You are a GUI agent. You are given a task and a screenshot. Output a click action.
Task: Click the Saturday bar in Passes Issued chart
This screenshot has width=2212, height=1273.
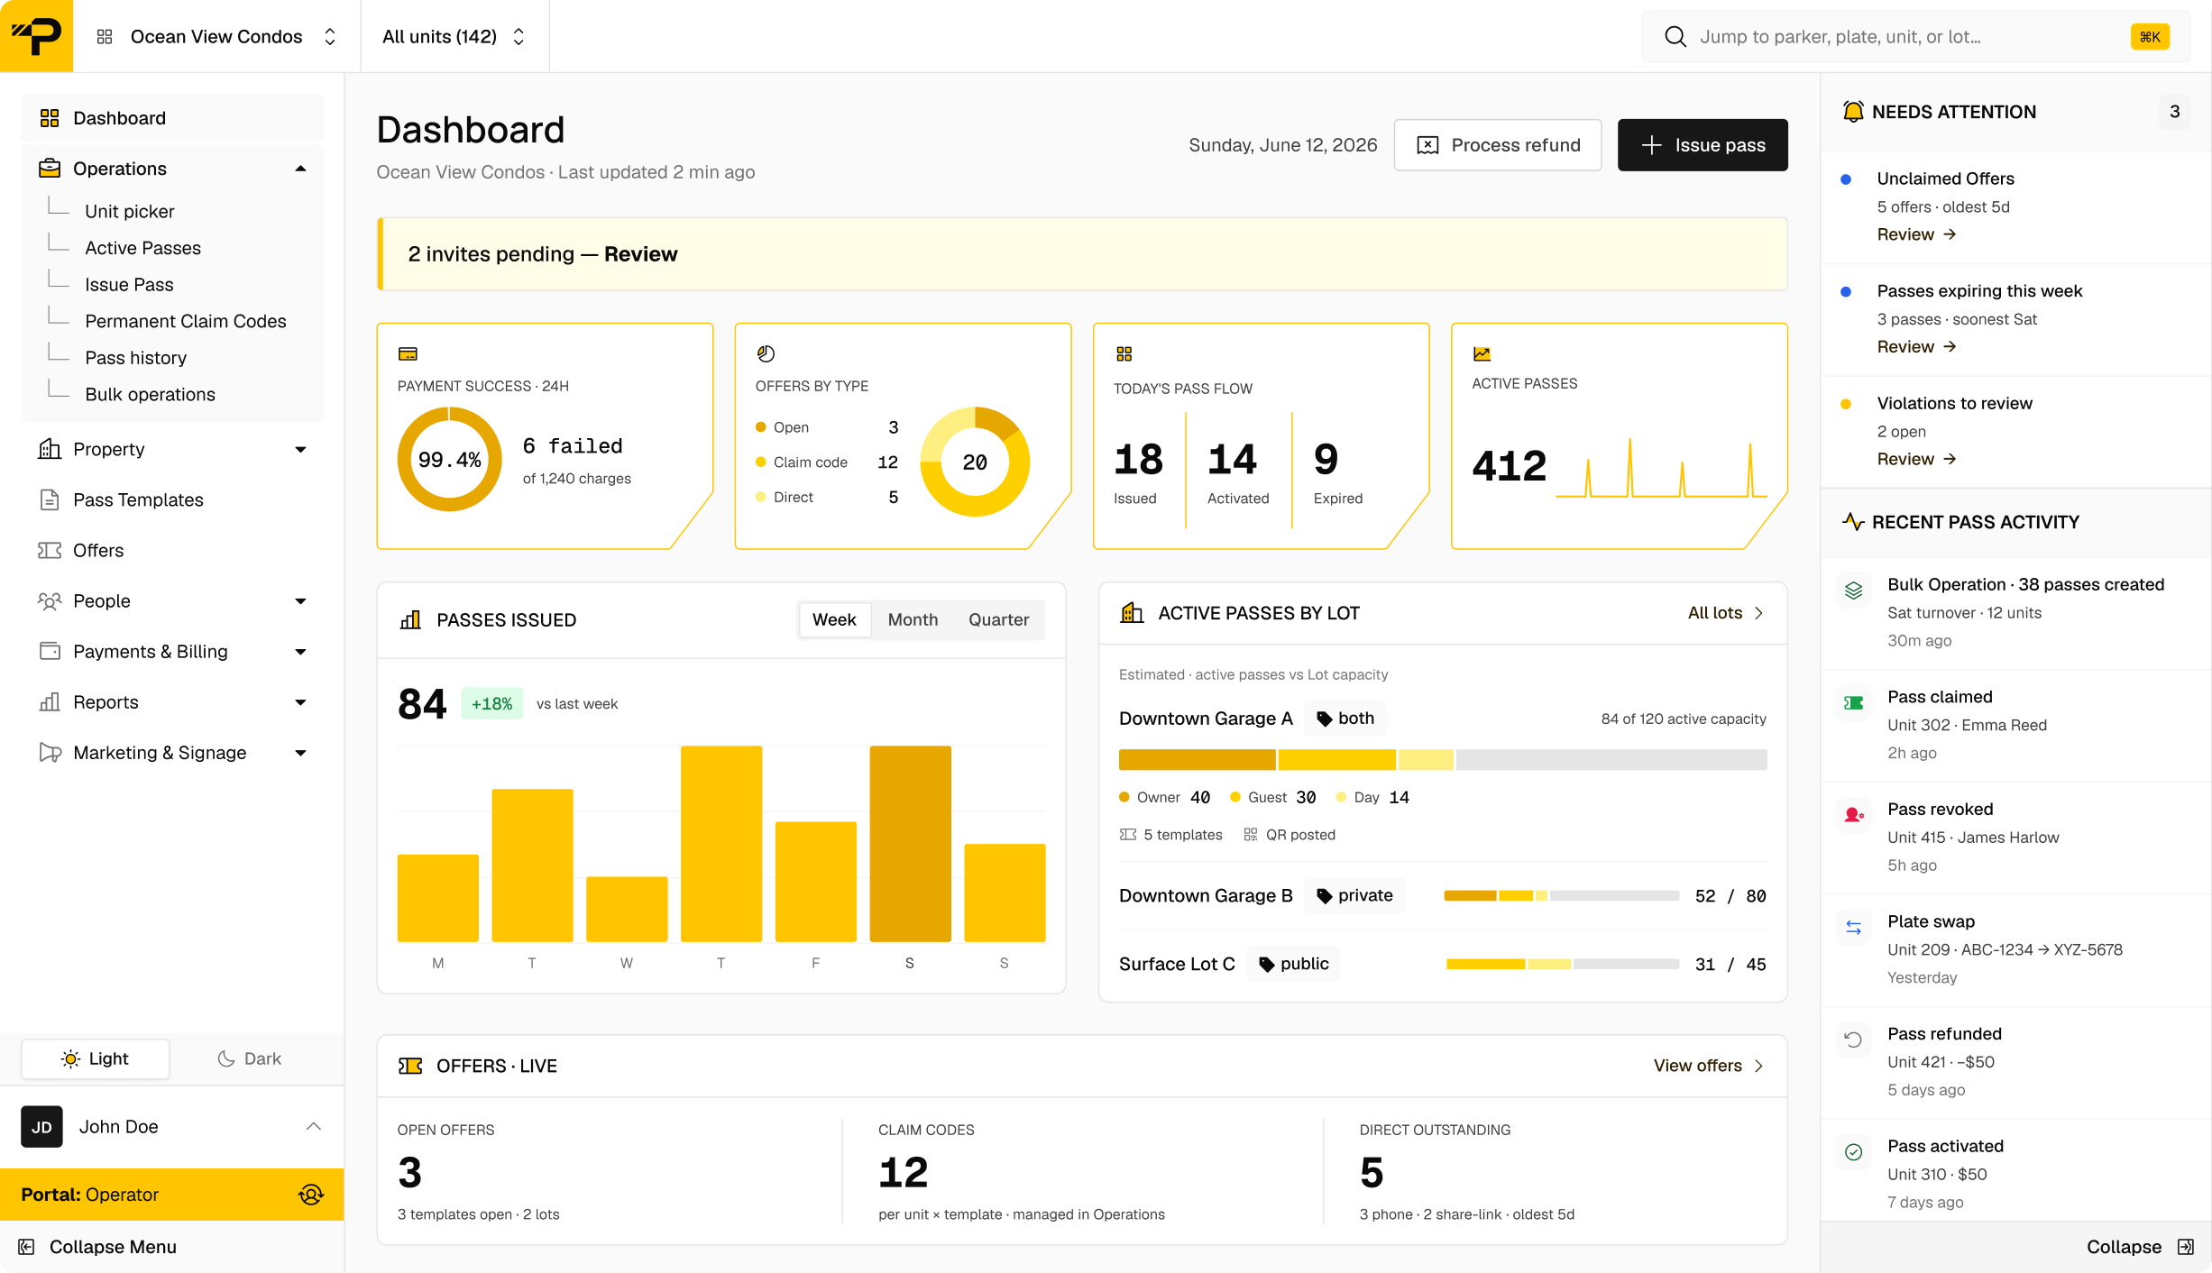point(910,843)
